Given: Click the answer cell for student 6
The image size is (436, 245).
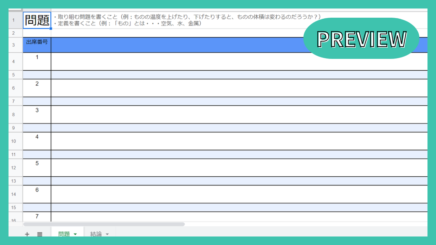Looking at the screenshot, I should tap(239, 194).
